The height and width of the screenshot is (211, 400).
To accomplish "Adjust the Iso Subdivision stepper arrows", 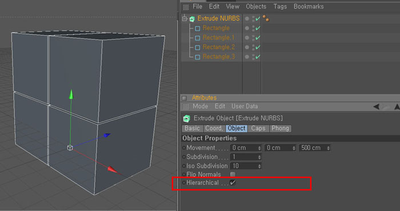I will coord(259,167).
